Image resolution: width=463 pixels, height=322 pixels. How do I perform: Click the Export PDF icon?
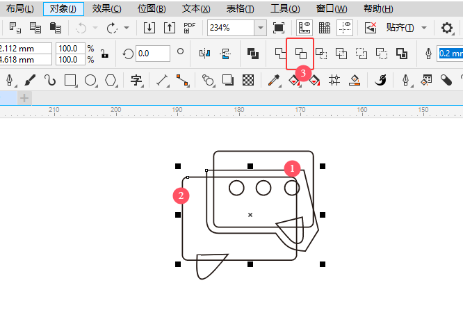189,28
